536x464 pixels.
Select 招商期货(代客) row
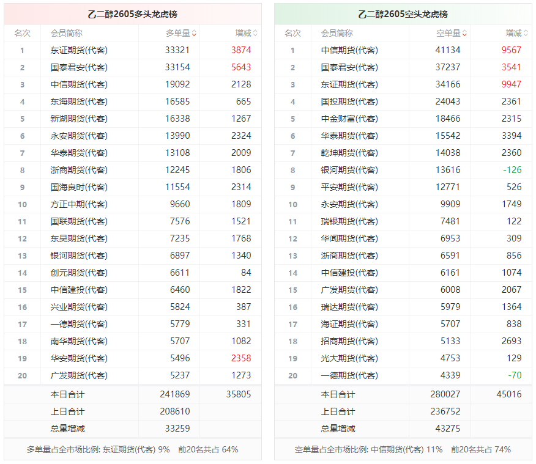coord(403,341)
